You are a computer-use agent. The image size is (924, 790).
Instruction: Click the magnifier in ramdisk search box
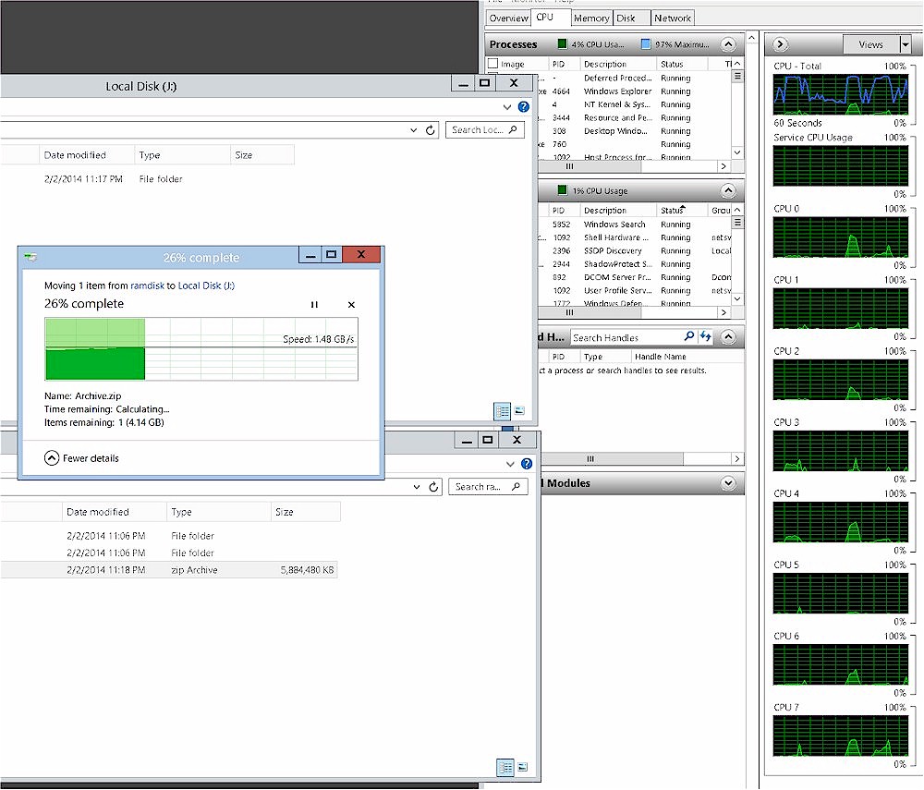point(516,487)
